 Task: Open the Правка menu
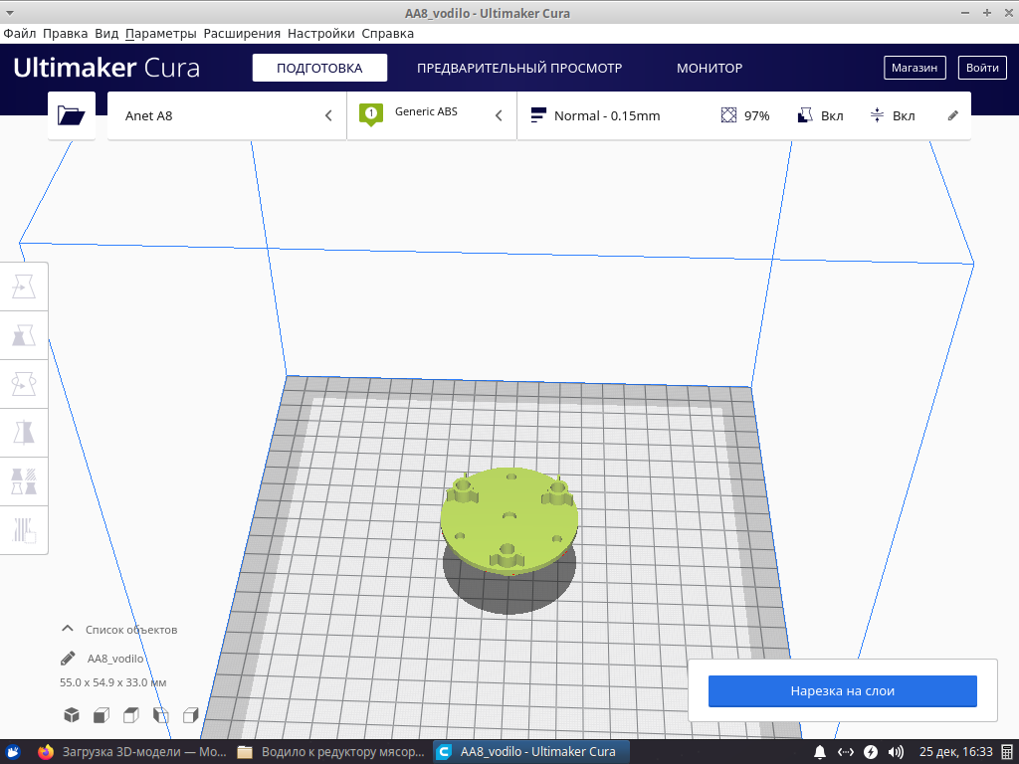tap(65, 33)
